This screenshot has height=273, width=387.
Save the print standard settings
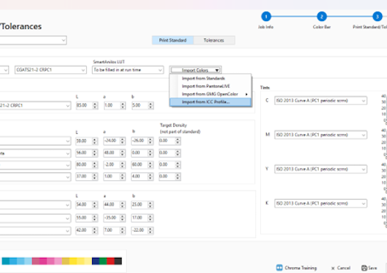(x=369, y=268)
